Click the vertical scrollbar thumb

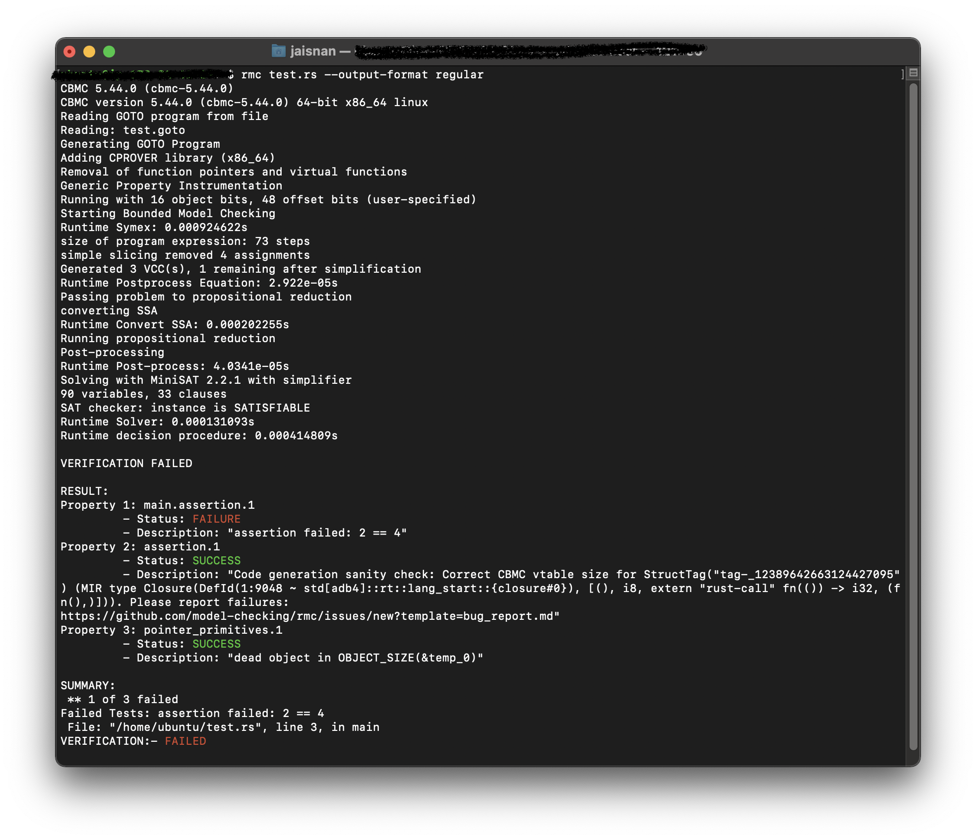pyautogui.click(x=913, y=417)
